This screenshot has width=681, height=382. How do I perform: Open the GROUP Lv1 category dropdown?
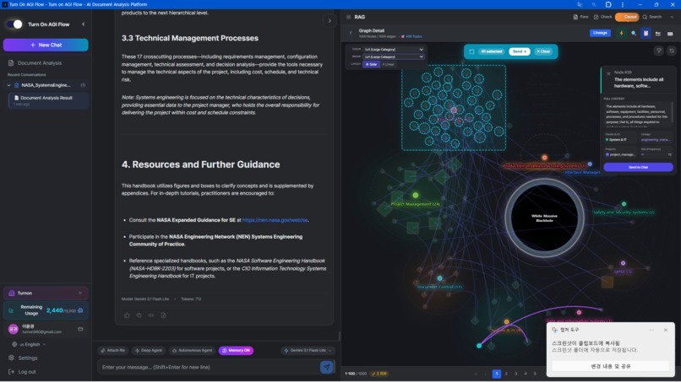pyautogui.click(x=394, y=56)
